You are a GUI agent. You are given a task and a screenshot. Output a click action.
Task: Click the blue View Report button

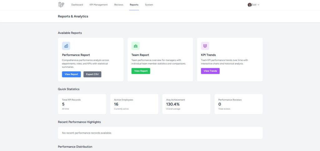point(71,74)
